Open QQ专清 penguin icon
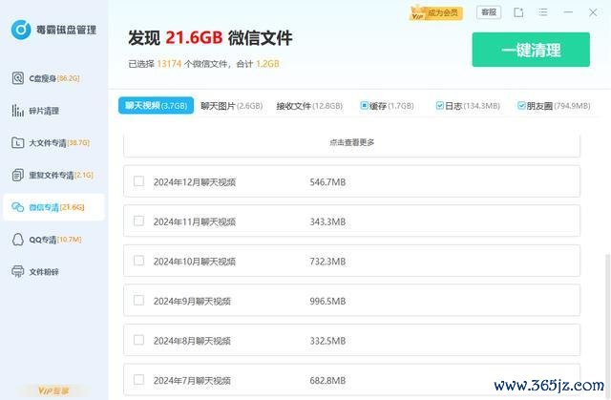This screenshot has height=400, width=611. (17, 240)
